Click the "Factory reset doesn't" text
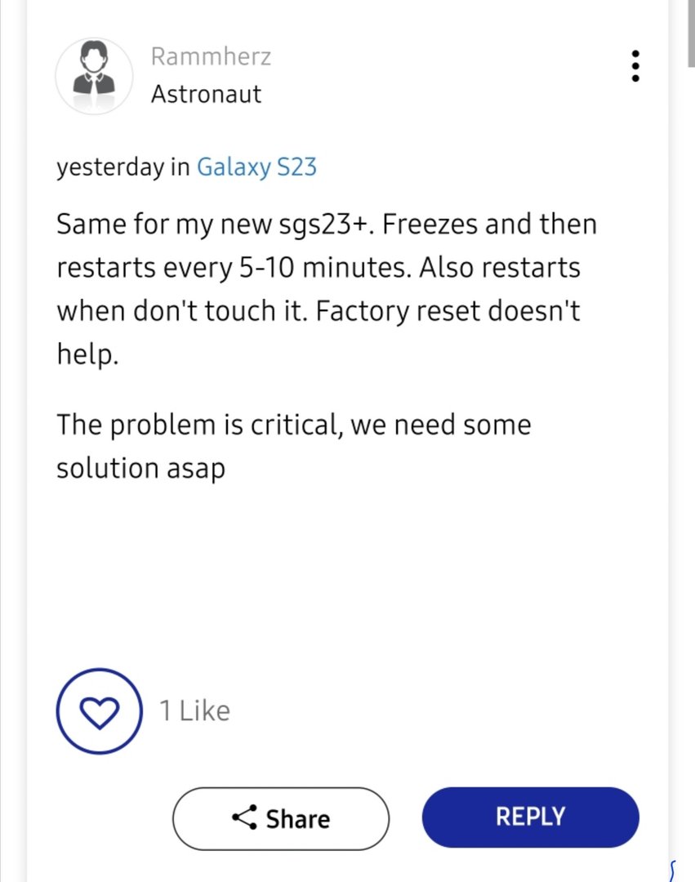Screen dimensions: 695x882 pyautogui.click(x=475, y=311)
